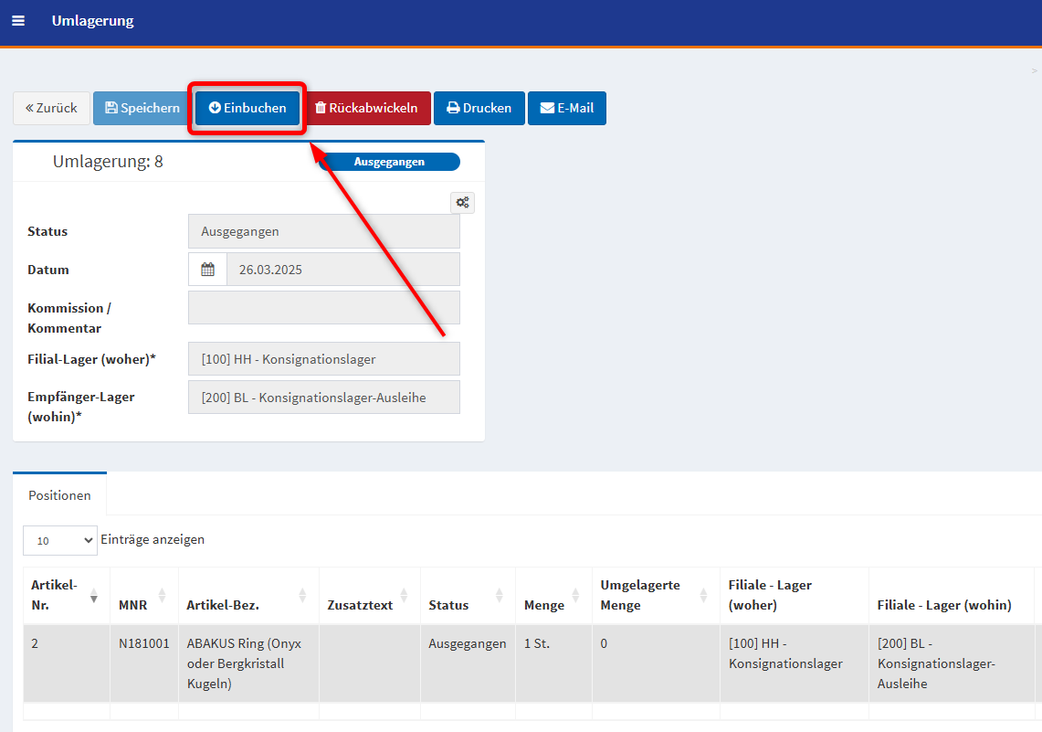This screenshot has width=1042, height=732.
Task: Click the gears settings icon
Action: pos(463,203)
